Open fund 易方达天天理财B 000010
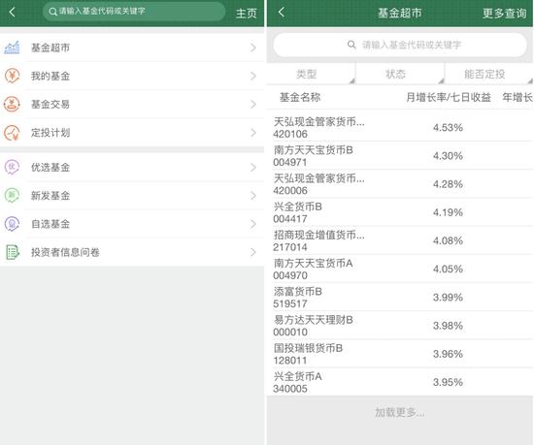This screenshot has height=445, width=534. point(400,326)
